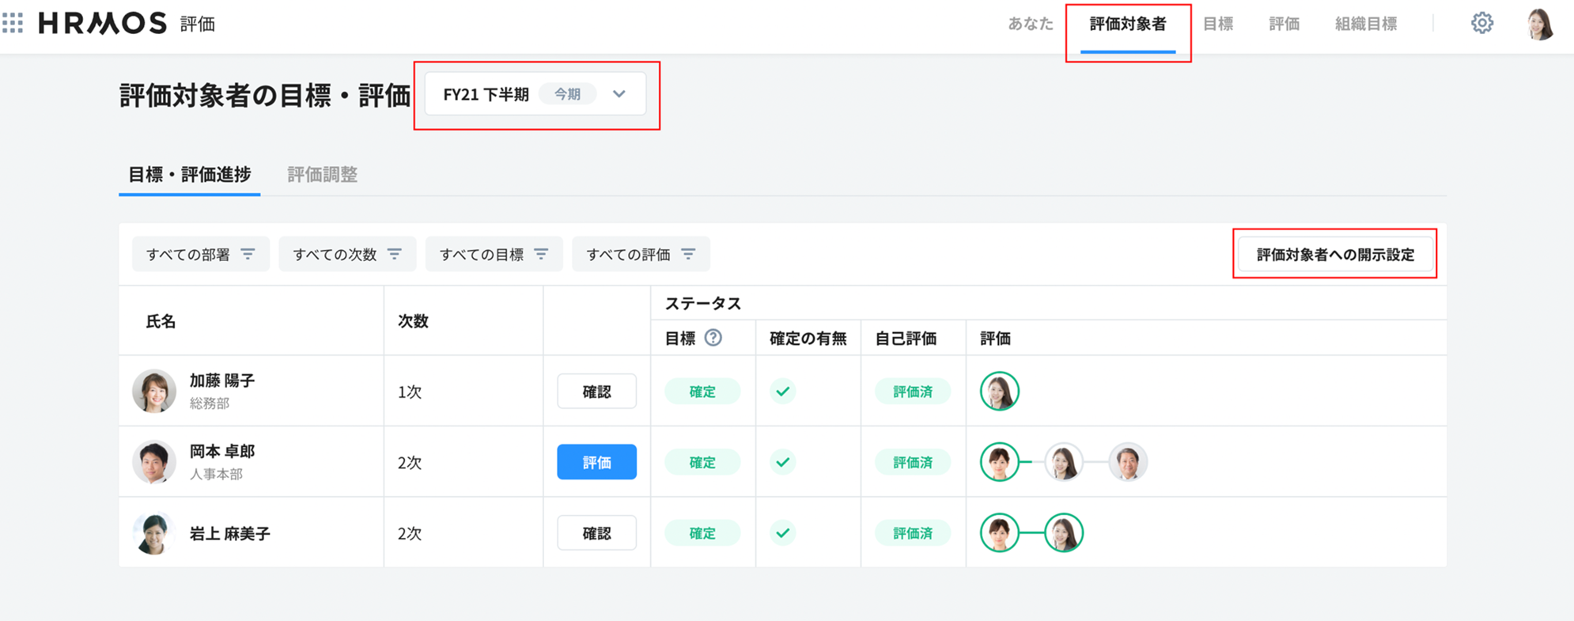Screen dimensions: 1574x621
Task: Click the user profile avatar in header
Action: 1539,24
